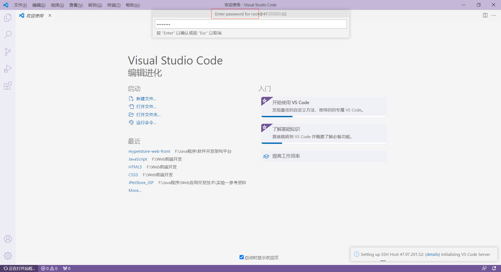The image size is (501, 272).
Task: Open the 提高工作效率 walkthrough card
Action: [x=324, y=156]
